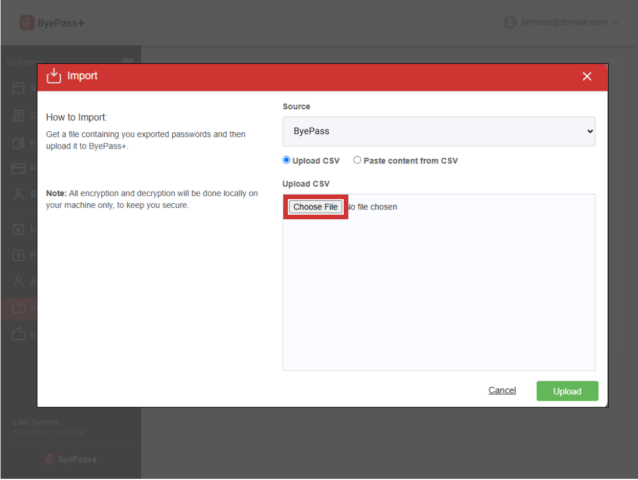Screen dimensions: 638x480
Task: Click the ByePass+ logo at the sidebar bottom
Action: 70,459
